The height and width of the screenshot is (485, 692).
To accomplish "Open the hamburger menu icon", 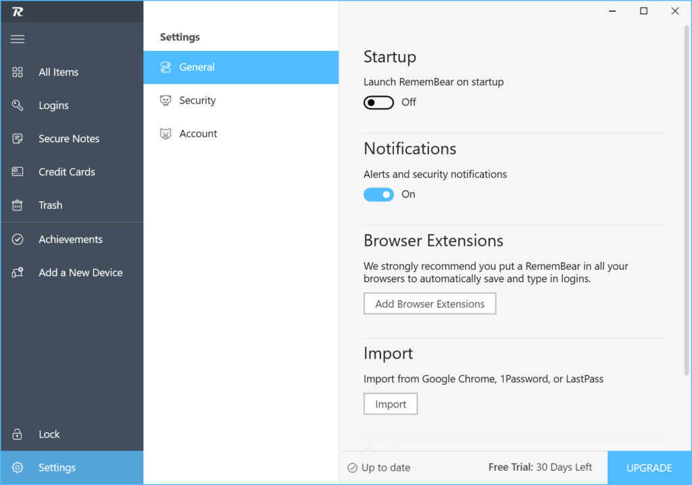I will pyautogui.click(x=18, y=39).
